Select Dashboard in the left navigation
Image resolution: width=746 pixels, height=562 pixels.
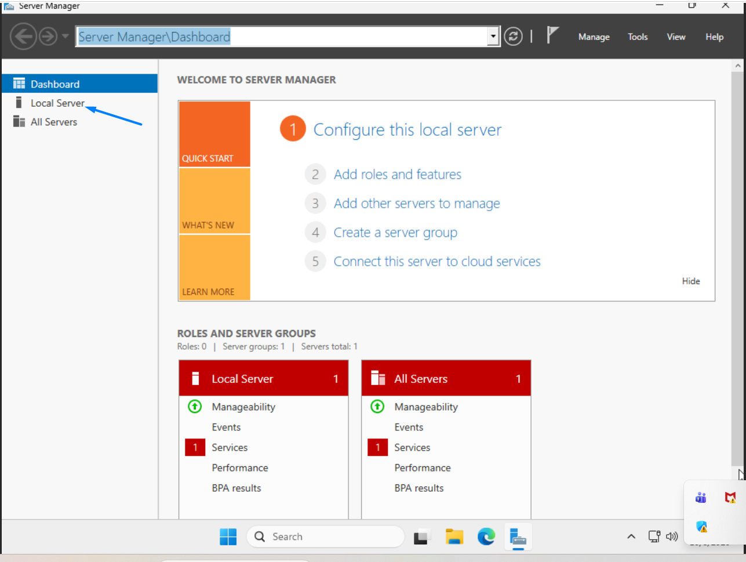79,84
